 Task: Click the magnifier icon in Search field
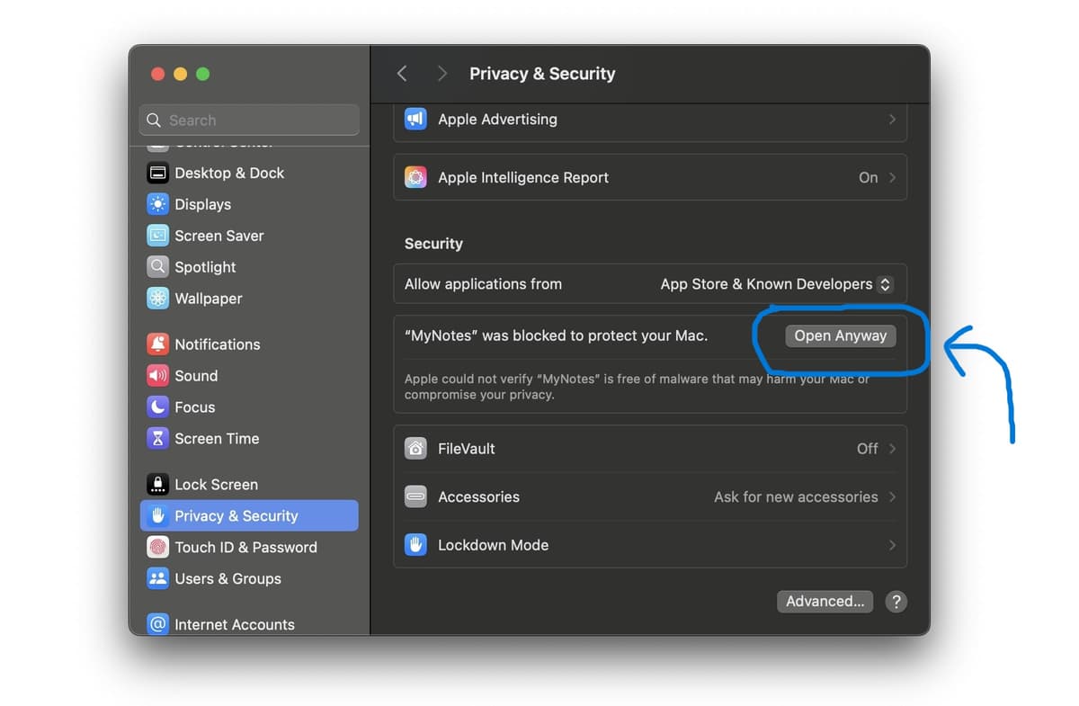coord(154,121)
